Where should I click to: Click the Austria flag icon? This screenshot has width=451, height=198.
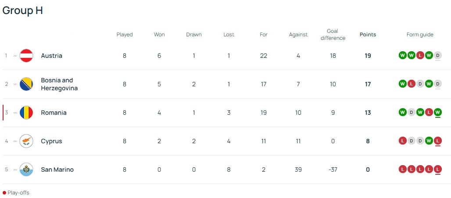26,56
